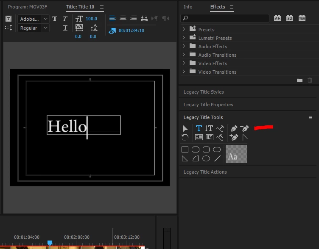
Task: Expand the Audio Effects folder
Action: [x=184, y=46]
